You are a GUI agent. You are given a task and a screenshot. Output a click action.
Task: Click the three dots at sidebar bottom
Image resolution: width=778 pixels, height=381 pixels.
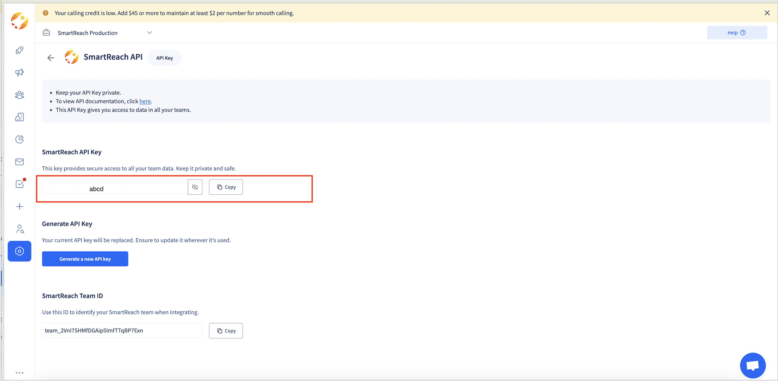[20, 373]
